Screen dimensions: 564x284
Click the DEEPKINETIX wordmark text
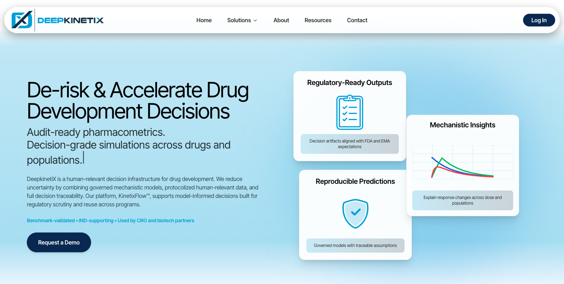coord(71,20)
